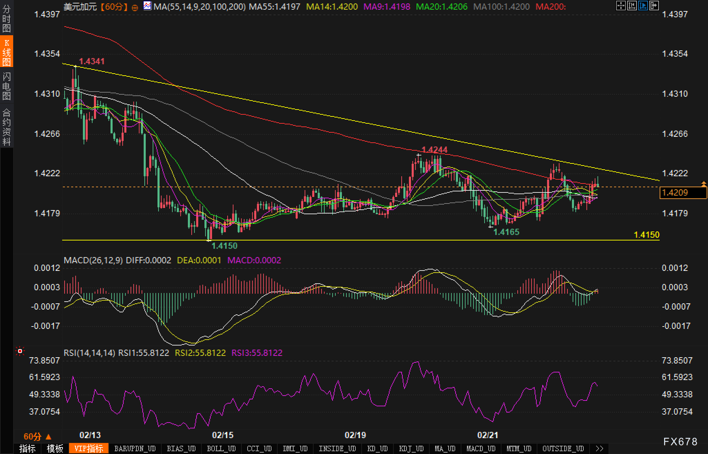Screen dimensions: 708x454
Task: Click the MACD_UD indicator button
Action: click(x=481, y=448)
